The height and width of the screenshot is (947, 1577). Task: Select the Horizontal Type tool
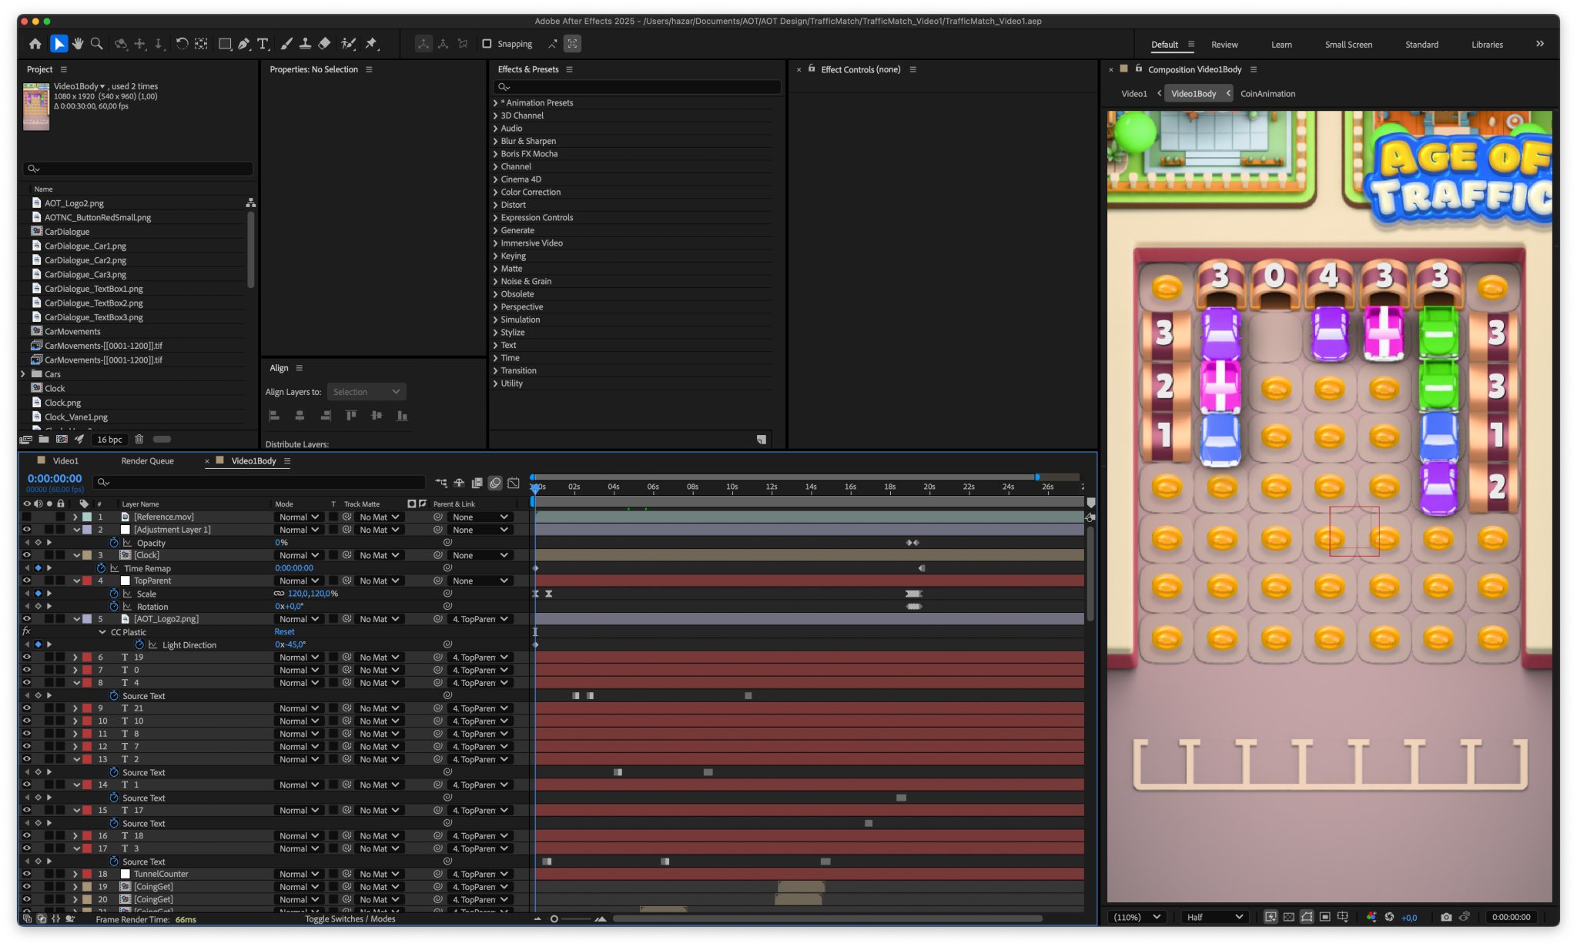[263, 44]
